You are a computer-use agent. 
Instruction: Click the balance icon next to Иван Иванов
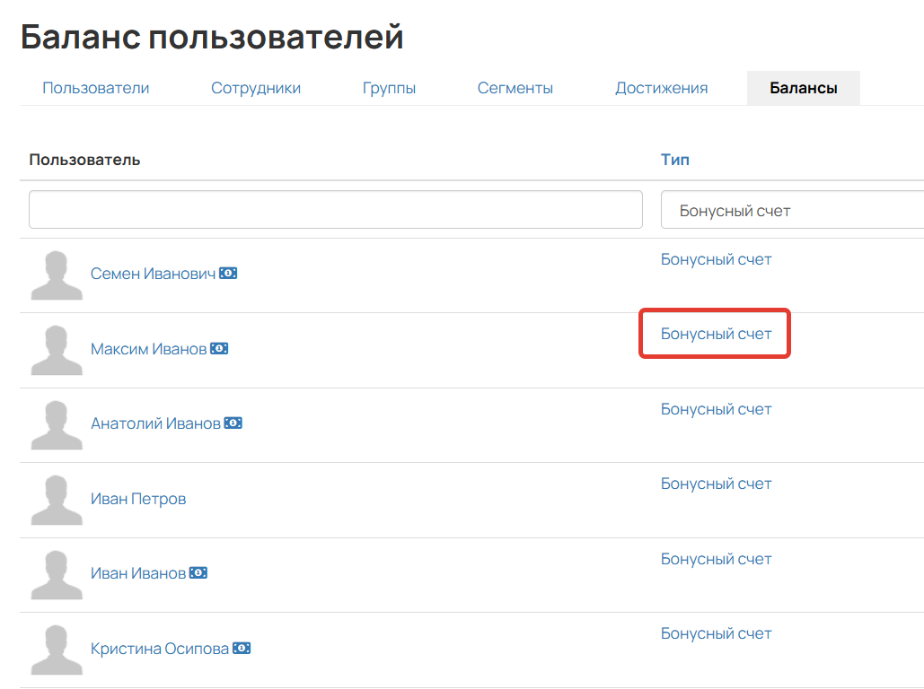198,572
